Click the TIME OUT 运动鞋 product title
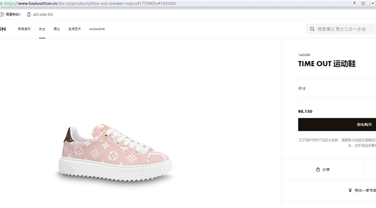Screen dimensions: 376x208 click(x=327, y=64)
